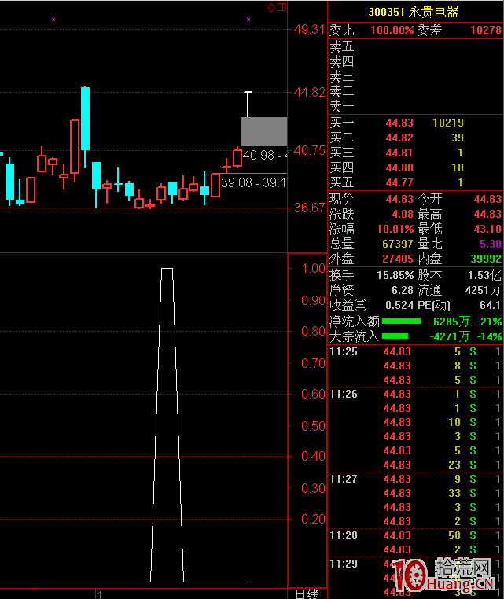Click the 最高 high price value

pyautogui.click(x=487, y=214)
